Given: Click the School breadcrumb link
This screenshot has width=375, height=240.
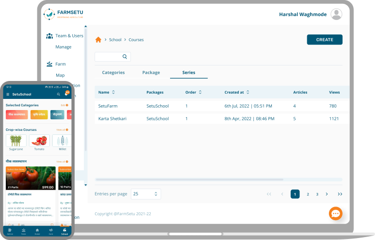Looking at the screenshot, I should point(115,40).
